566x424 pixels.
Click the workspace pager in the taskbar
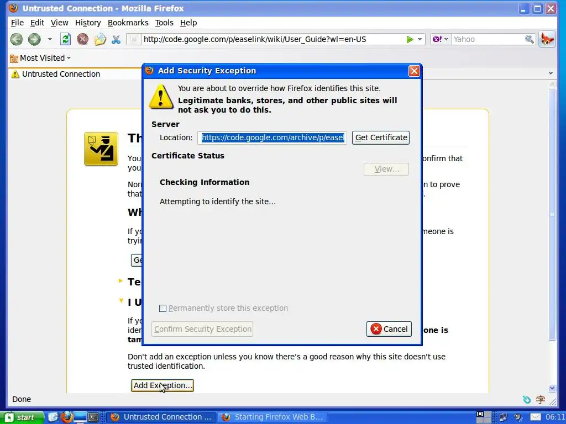pyautogui.click(x=483, y=417)
